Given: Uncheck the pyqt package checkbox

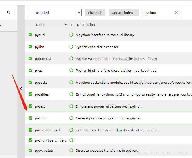Looking at the screenshot, I should tap(30, 70).
